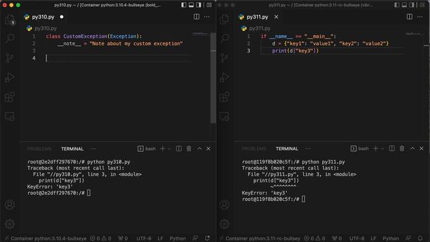
Task: Toggle primary sidebar in py310 title bar
Action: pyautogui.click(x=183, y=5)
